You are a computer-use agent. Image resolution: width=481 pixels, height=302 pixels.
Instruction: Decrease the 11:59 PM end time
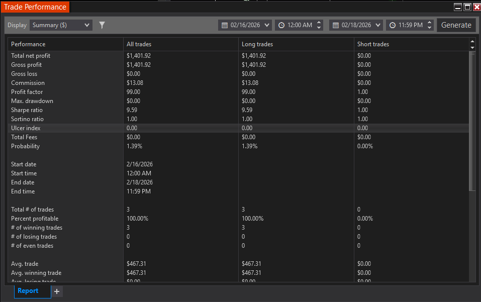(429, 28)
